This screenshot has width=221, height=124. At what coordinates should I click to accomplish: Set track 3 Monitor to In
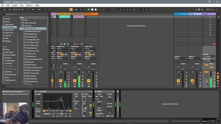coord(72,54)
